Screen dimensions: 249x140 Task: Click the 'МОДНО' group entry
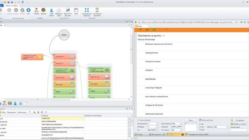[149, 70]
